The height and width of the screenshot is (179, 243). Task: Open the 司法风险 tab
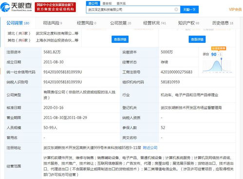point(53,23)
